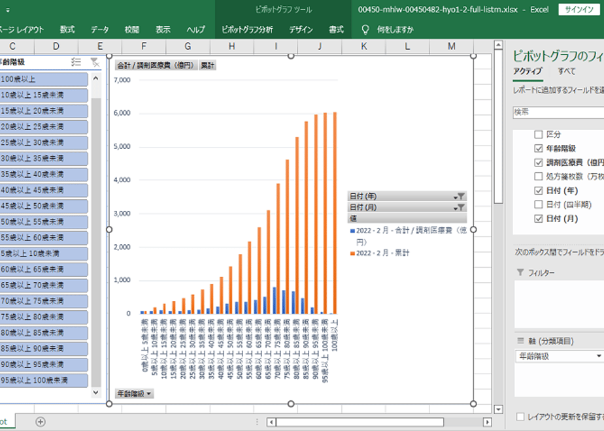
Task: Click the orange legend marker for 累計
Action: (x=352, y=253)
